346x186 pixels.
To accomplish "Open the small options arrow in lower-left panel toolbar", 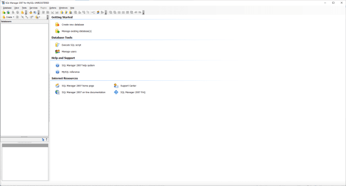I will point(47,139).
